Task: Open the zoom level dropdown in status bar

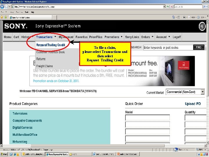Action: pyautogui.click(x=205, y=150)
